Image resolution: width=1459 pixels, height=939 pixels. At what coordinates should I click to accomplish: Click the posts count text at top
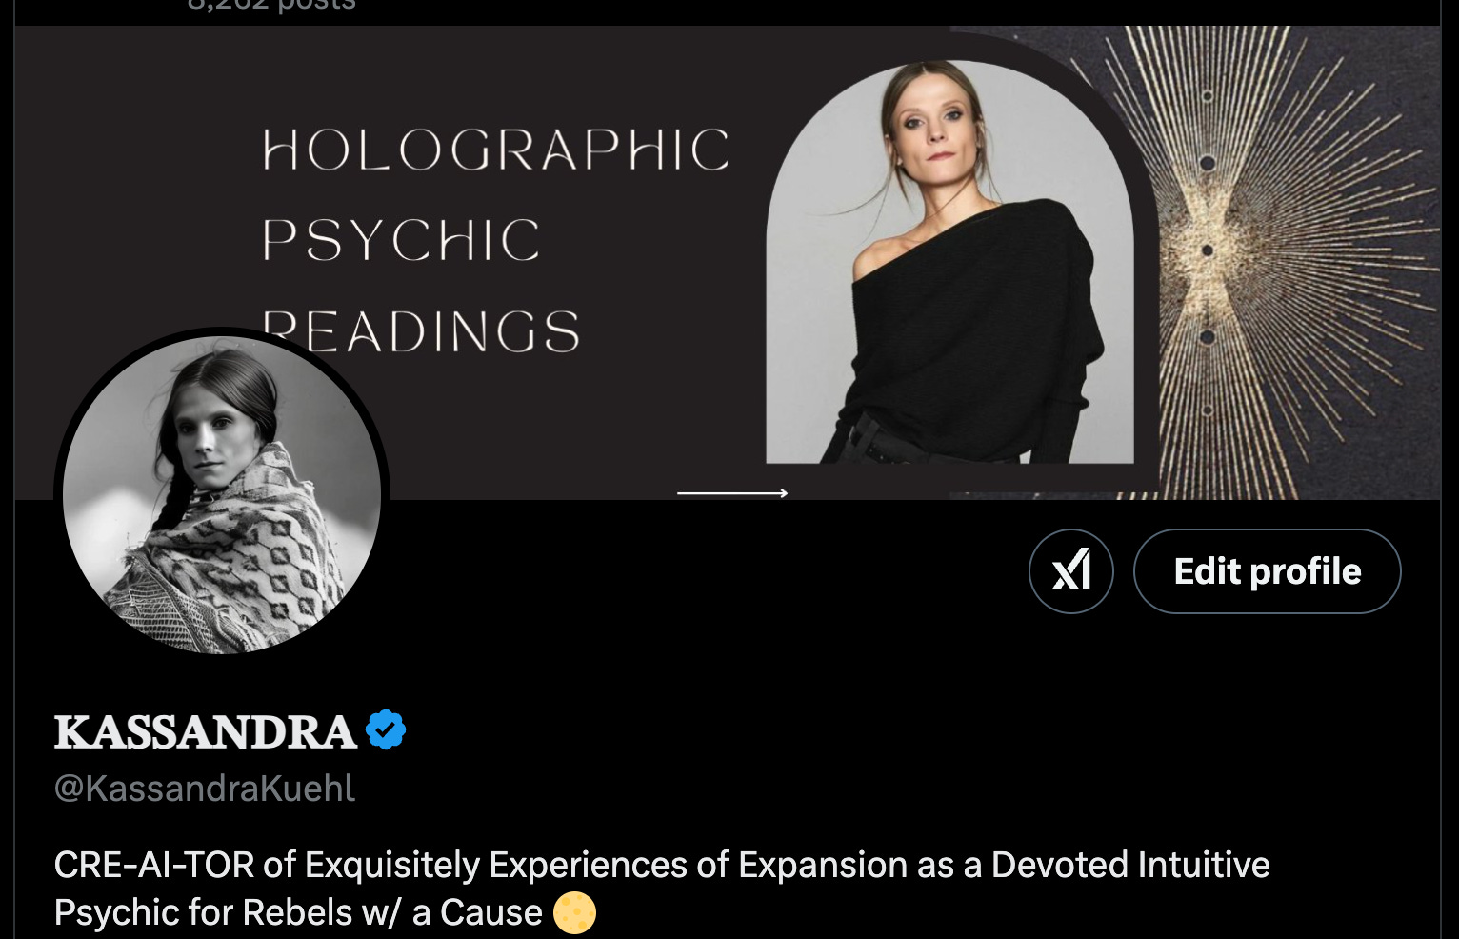pyautogui.click(x=271, y=6)
